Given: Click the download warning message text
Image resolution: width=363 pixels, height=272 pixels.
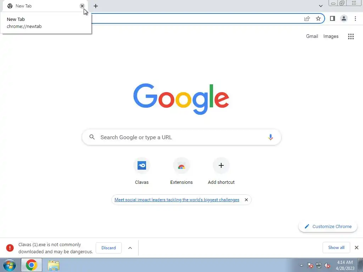Looking at the screenshot, I should [56, 248].
